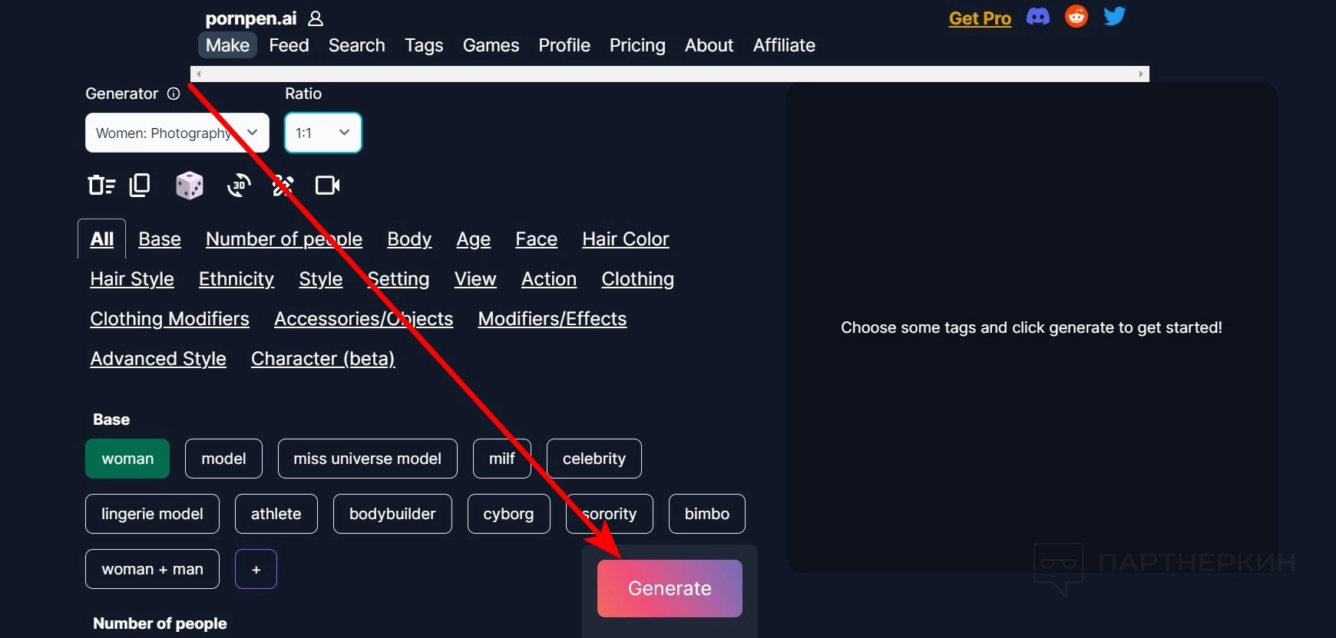The image size is (1336, 638).
Task: Click the clear tags trash icon
Action: [101, 186]
